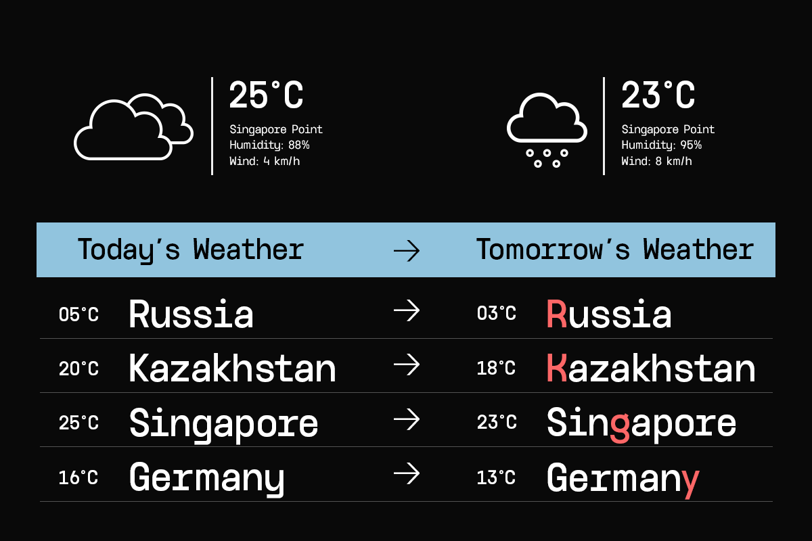Select the Today's Weather heading
Screen dimensions: 812x541
pyautogui.click(x=191, y=250)
